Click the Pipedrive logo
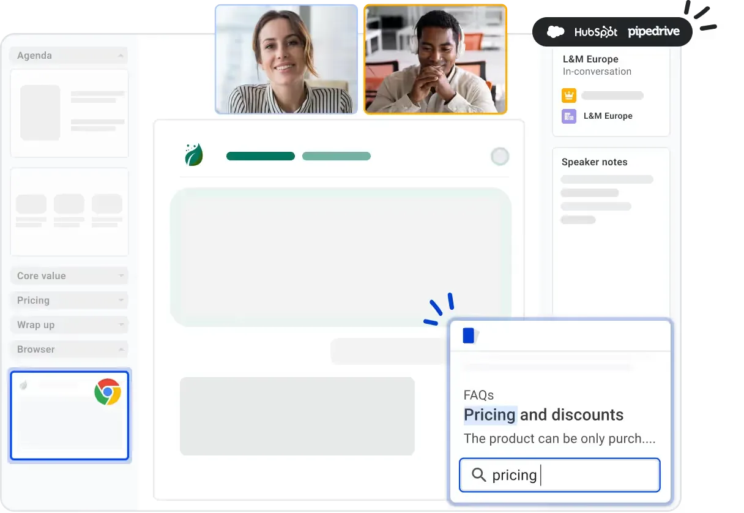Image resolution: width=744 pixels, height=513 pixels. [653, 32]
